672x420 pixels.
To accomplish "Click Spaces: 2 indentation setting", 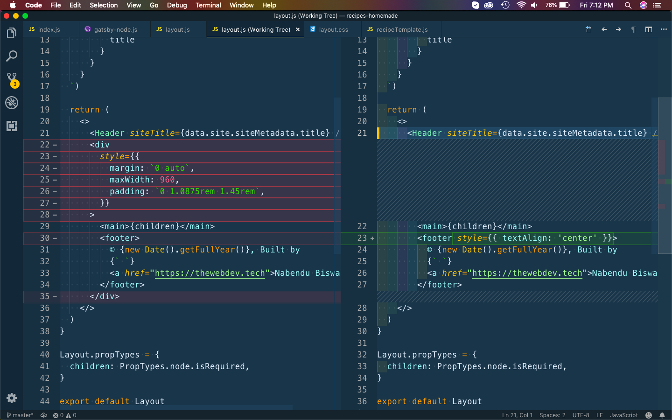I will coord(552,415).
